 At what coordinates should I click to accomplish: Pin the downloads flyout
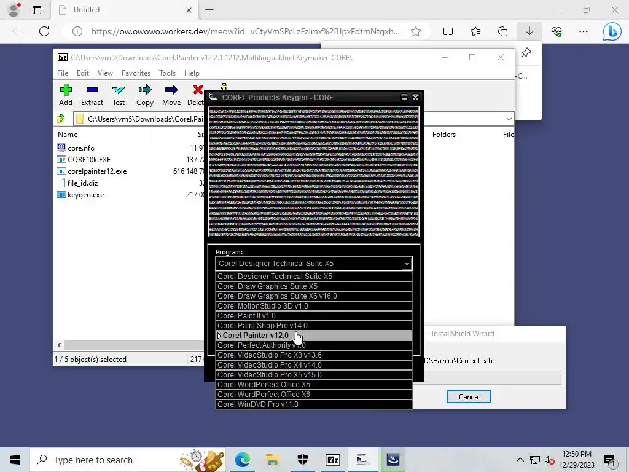(526, 53)
